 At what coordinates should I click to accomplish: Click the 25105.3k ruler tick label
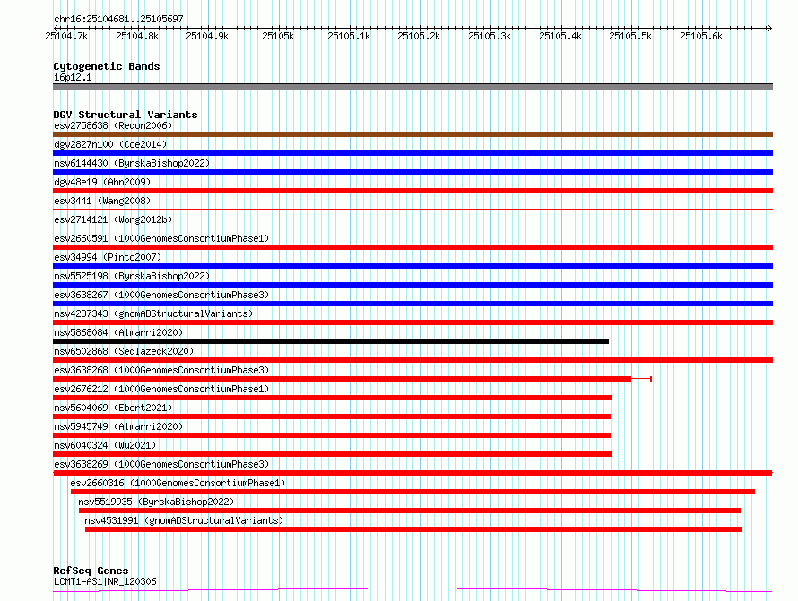[x=490, y=36]
